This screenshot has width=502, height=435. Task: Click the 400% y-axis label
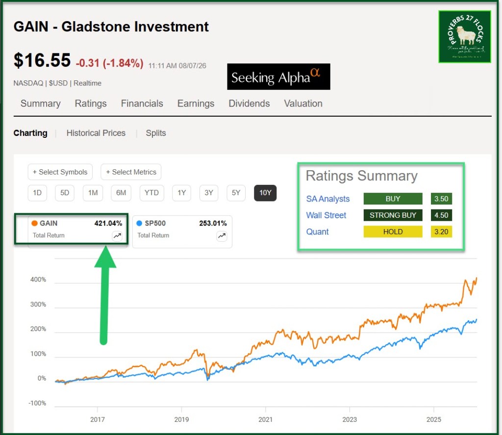tap(38, 280)
